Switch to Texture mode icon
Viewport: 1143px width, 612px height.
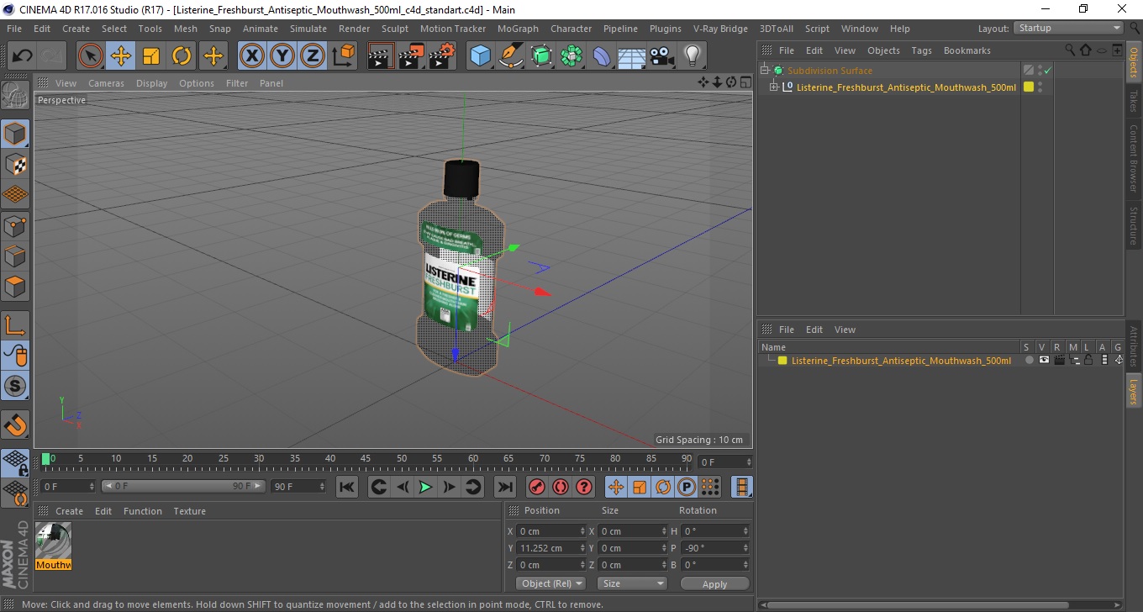coord(15,164)
